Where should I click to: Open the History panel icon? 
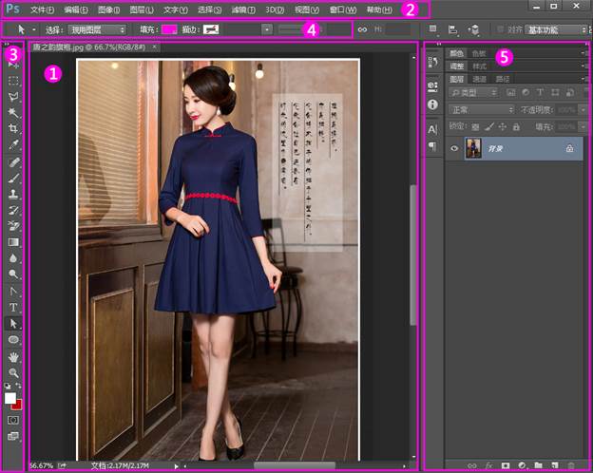click(x=432, y=62)
